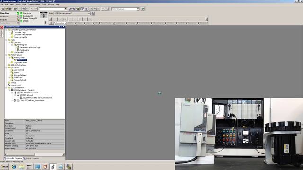Close the Controller Organizer panel
Viewport: 303px width, 170px height.
[x=64, y=27]
